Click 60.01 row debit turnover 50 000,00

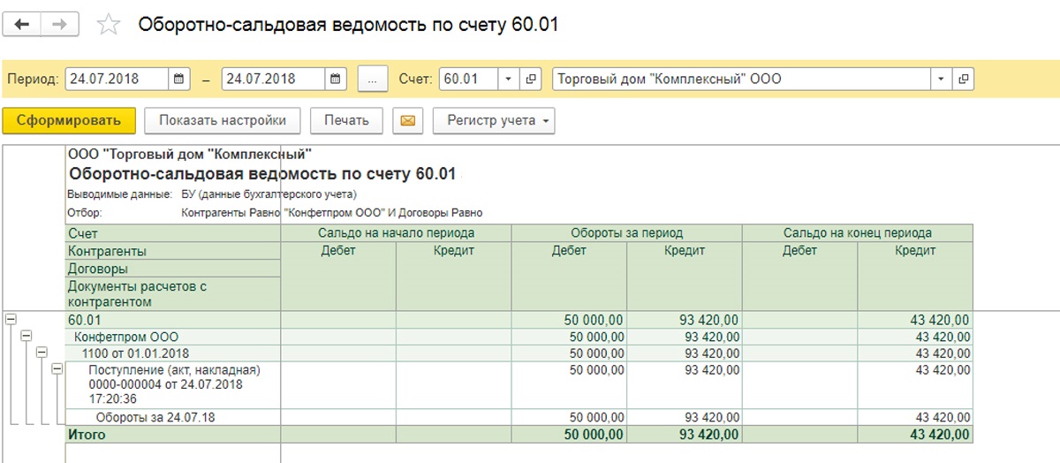click(594, 320)
